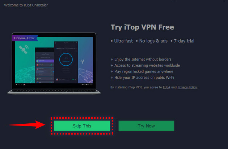Open the EULA link
The width and height of the screenshot is (228, 149).
(x=166, y=87)
